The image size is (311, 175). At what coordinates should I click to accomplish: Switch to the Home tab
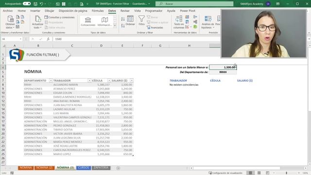[21, 11]
